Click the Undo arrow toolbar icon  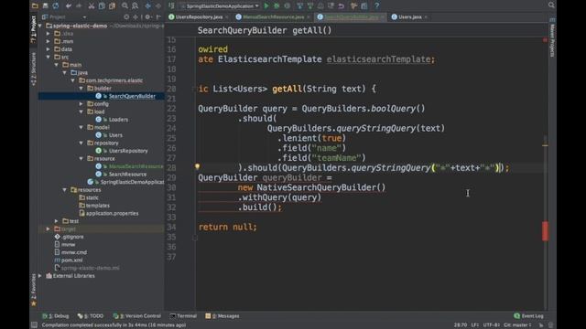[69, 5]
